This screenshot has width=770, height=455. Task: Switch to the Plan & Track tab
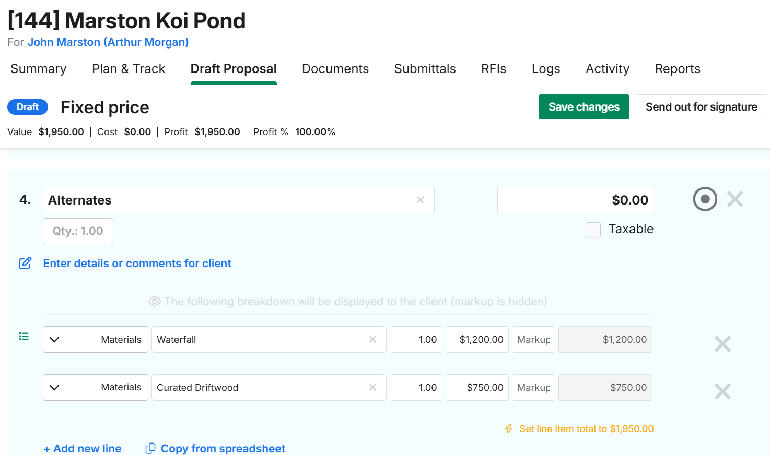point(129,69)
